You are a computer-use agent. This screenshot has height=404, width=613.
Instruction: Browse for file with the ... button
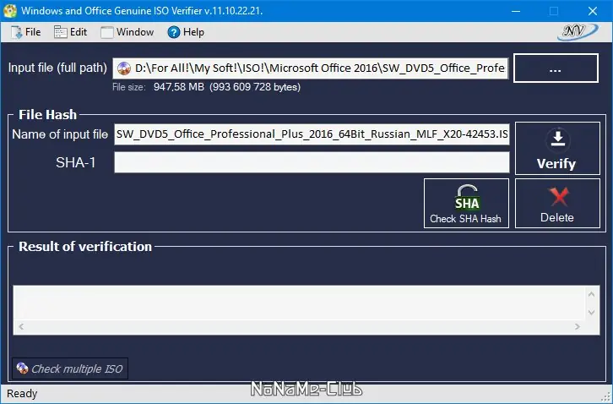(556, 68)
